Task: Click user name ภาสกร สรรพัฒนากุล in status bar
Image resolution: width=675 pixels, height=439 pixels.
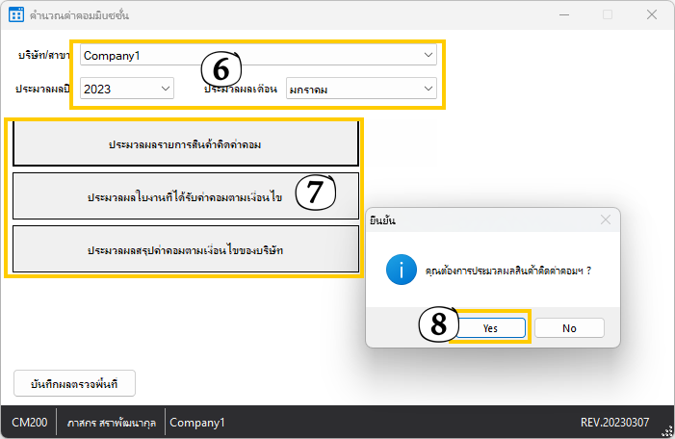Action: (x=112, y=423)
